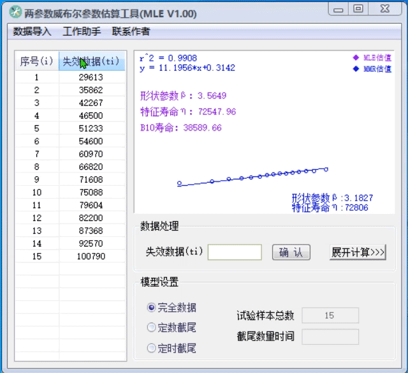
Task: Click the app icon in title bar
Action: (x=14, y=11)
